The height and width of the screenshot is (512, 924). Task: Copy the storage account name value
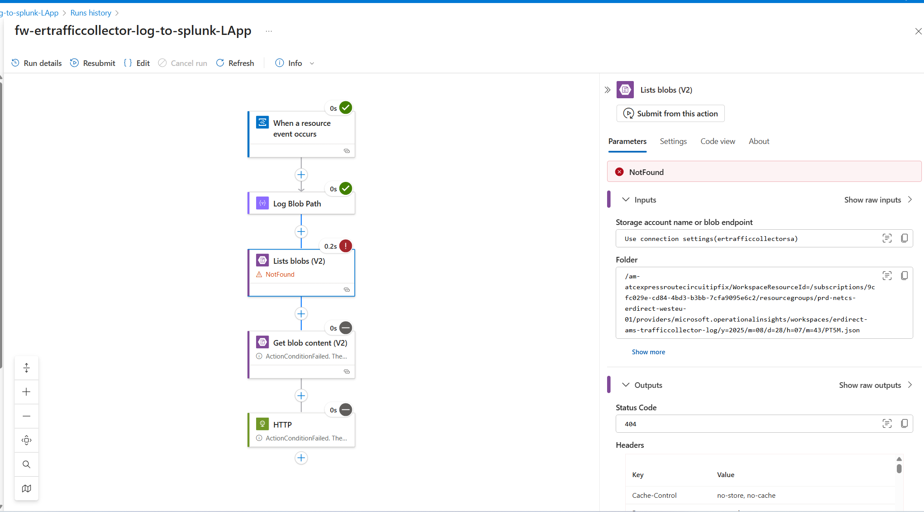[x=904, y=238]
